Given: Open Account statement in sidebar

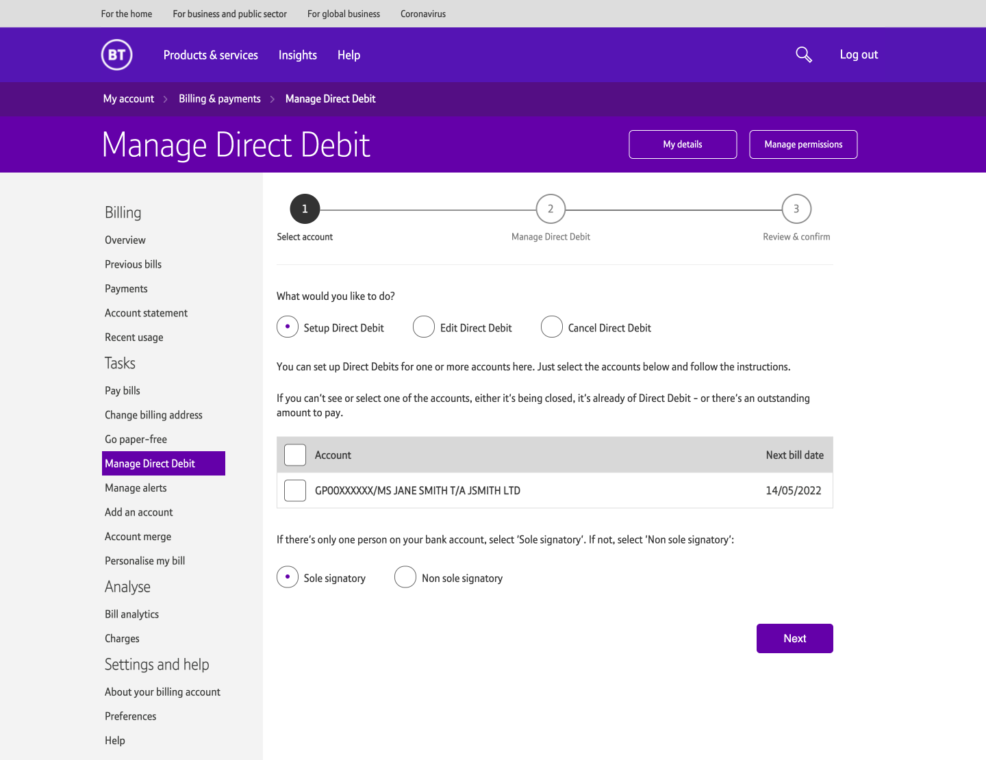Looking at the screenshot, I should [146, 313].
